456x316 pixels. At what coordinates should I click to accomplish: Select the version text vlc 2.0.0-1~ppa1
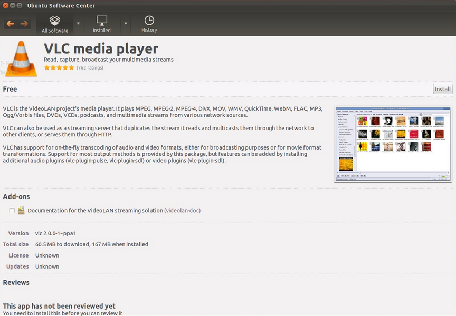pyautogui.click(x=55, y=233)
